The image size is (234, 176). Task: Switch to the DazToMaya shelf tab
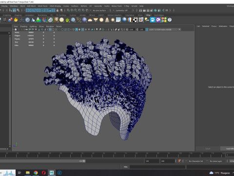point(159,15)
